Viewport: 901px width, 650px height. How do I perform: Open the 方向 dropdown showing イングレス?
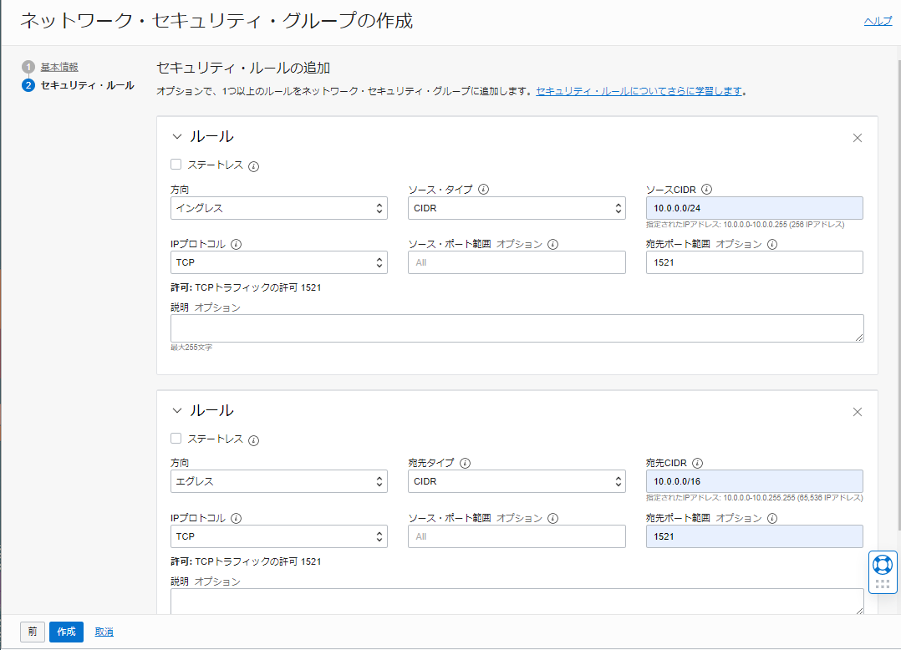(279, 207)
